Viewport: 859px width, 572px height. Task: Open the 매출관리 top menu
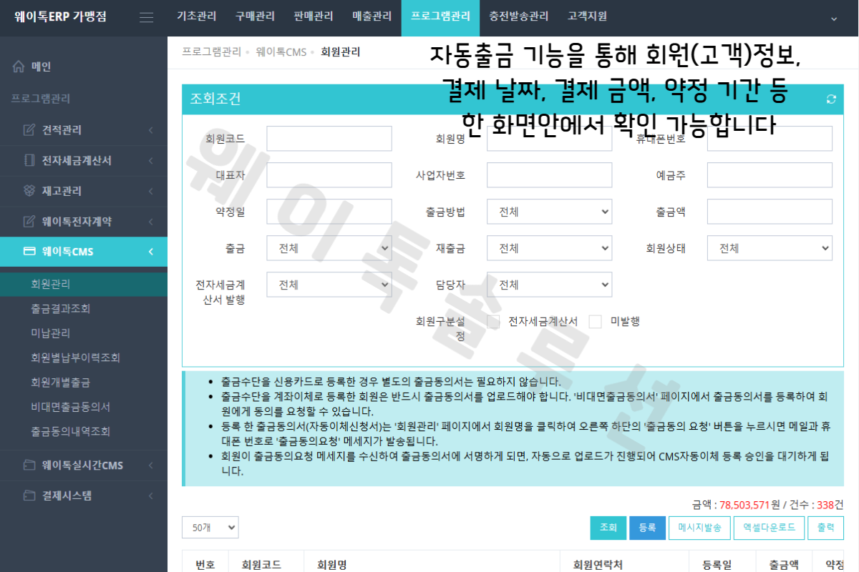pyautogui.click(x=372, y=18)
